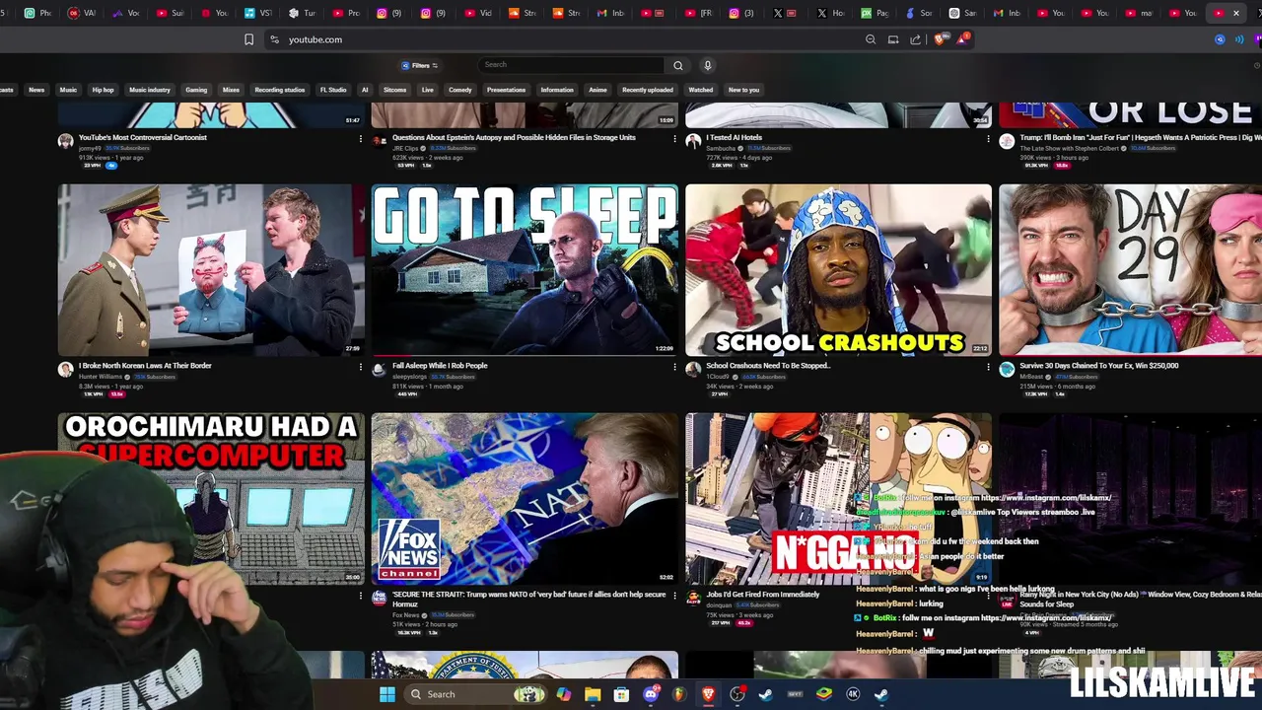The height and width of the screenshot is (710, 1262).
Task: Open more options for Controversial Cartoonist video
Action: (361, 138)
